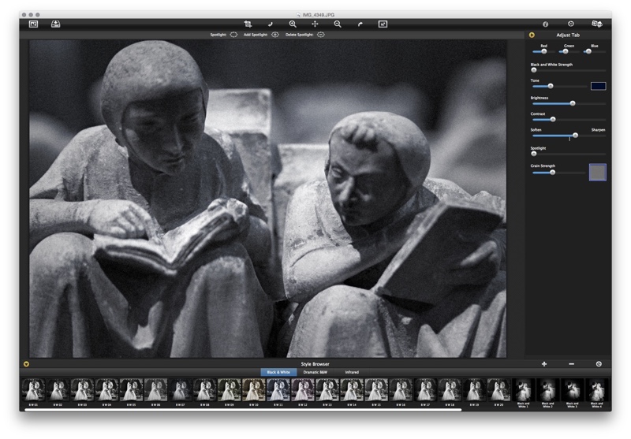The image size is (631, 439).
Task: Apply the BW 20 style thumbnail
Action: tap(499, 390)
